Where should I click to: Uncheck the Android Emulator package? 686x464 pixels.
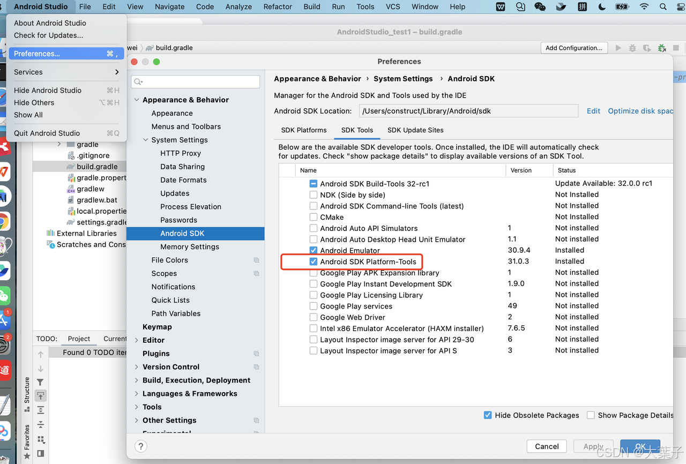click(x=314, y=250)
